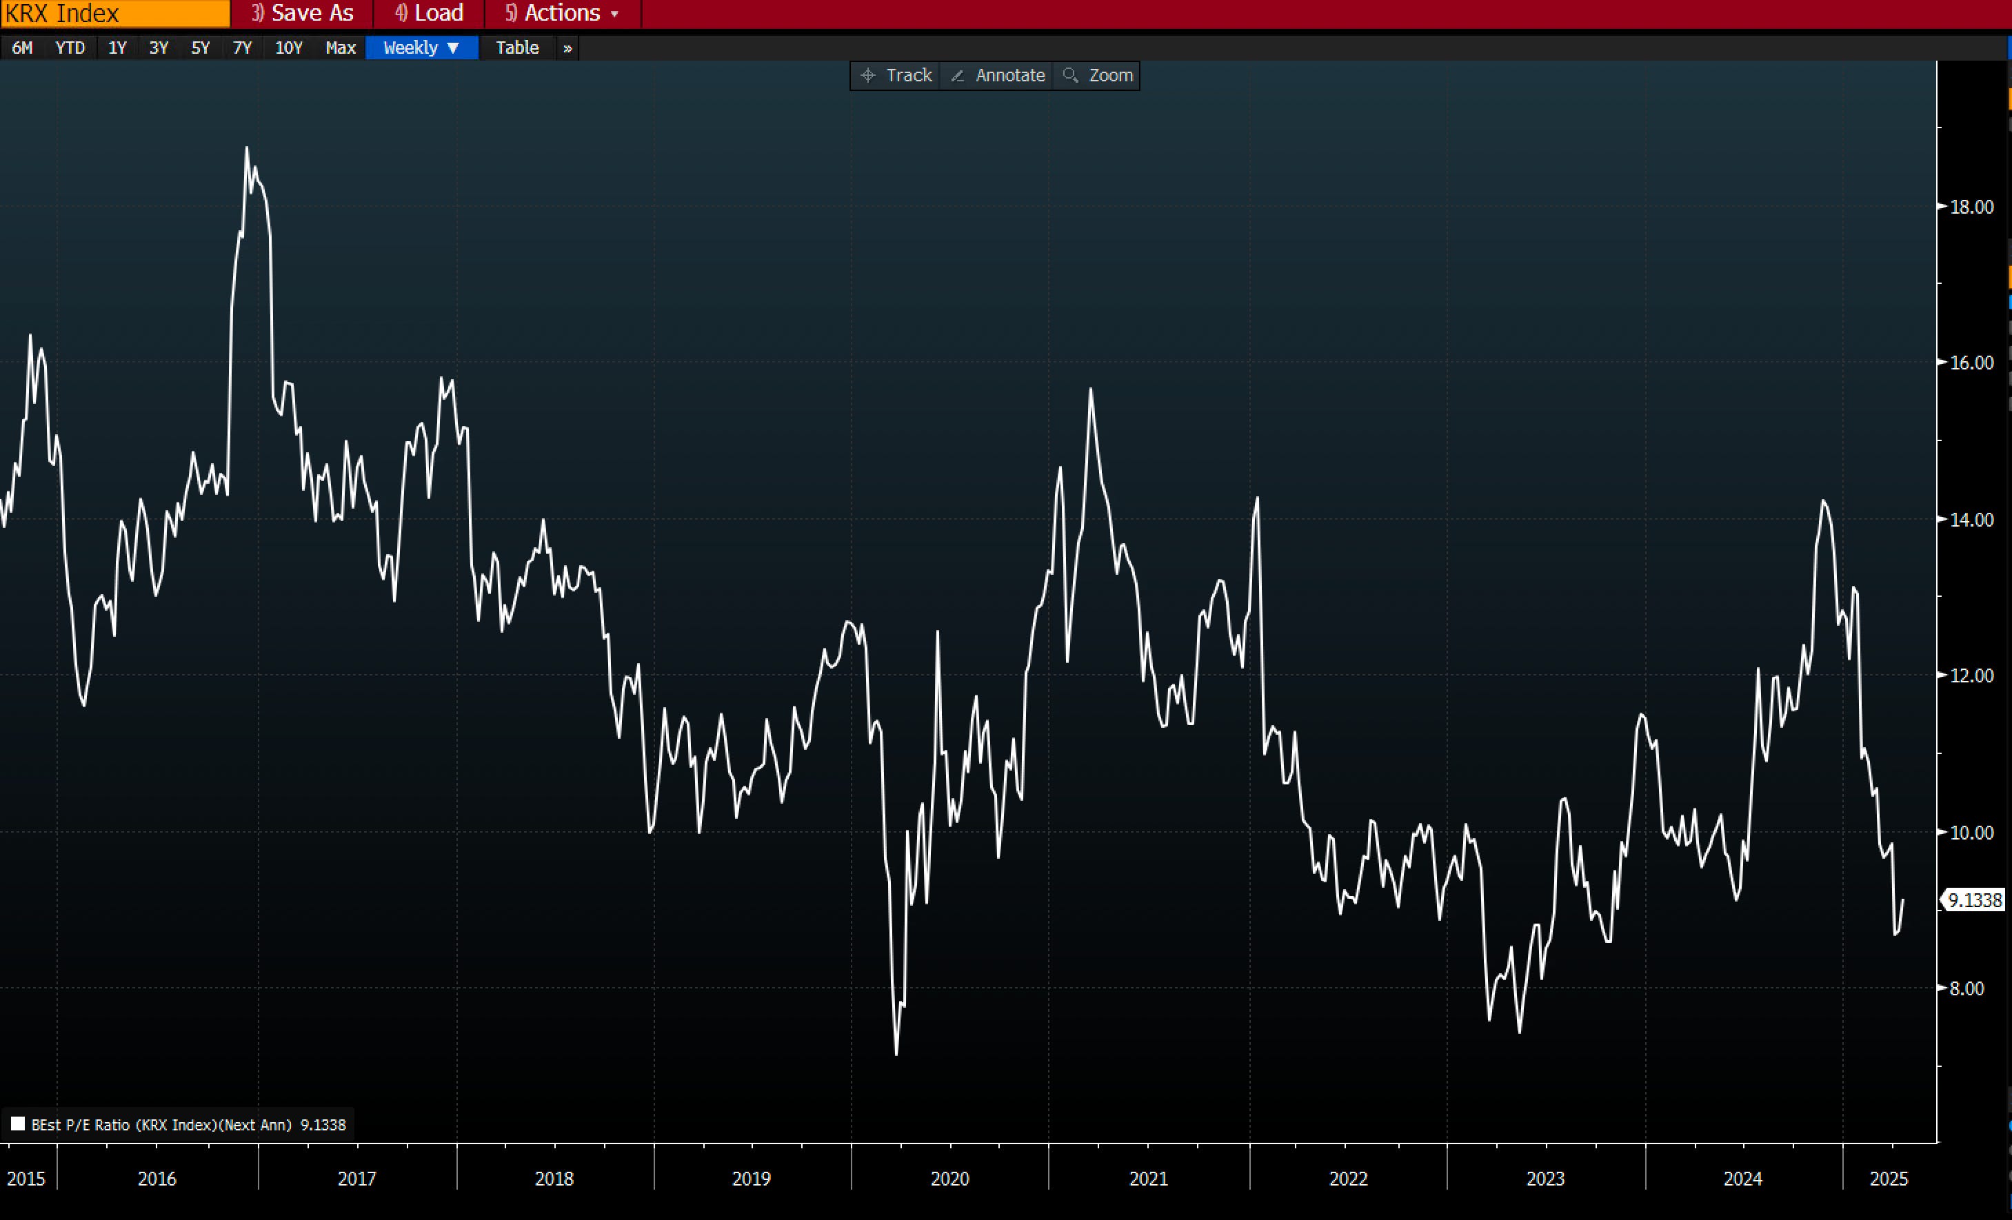Click the 9.1338 last value label
Image resolution: width=2012 pixels, height=1220 pixels.
(1975, 900)
